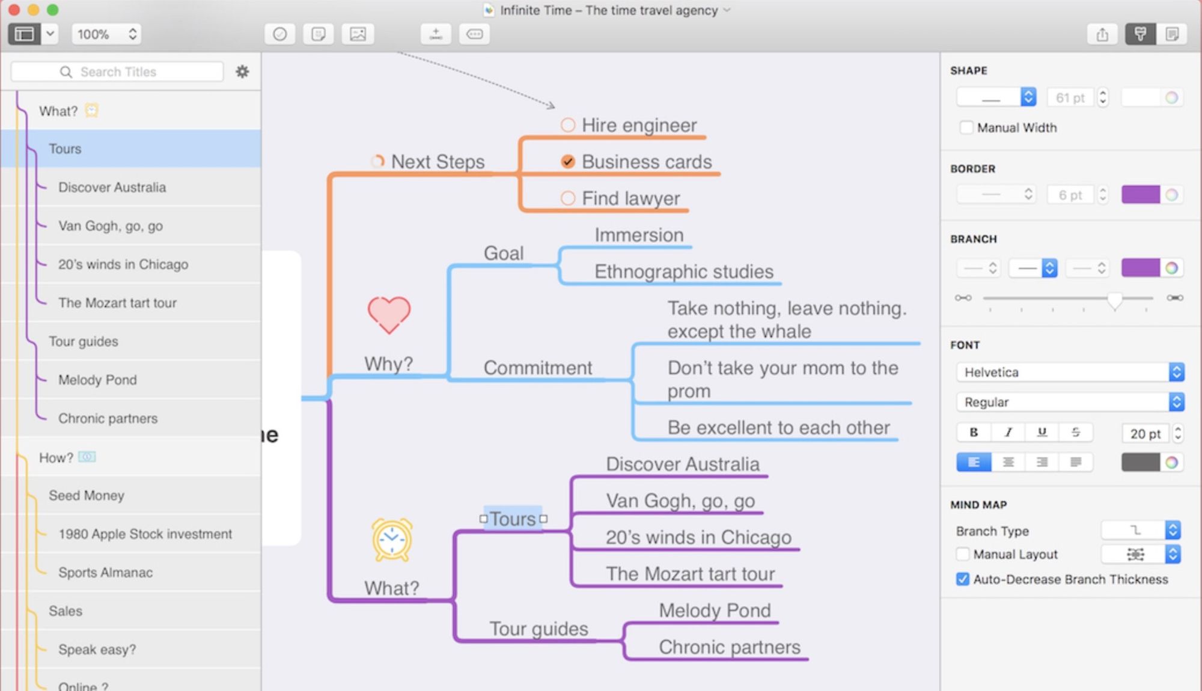Open the font family dropdown Helvetica
Image resolution: width=1202 pixels, height=691 pixels.
1069,371
